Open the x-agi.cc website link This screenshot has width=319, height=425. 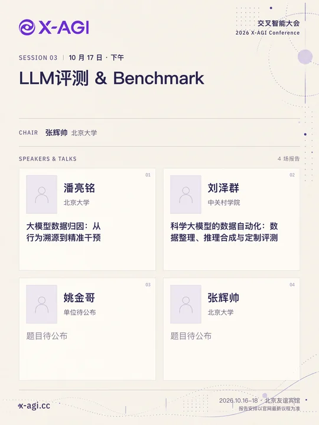[34, 406]
